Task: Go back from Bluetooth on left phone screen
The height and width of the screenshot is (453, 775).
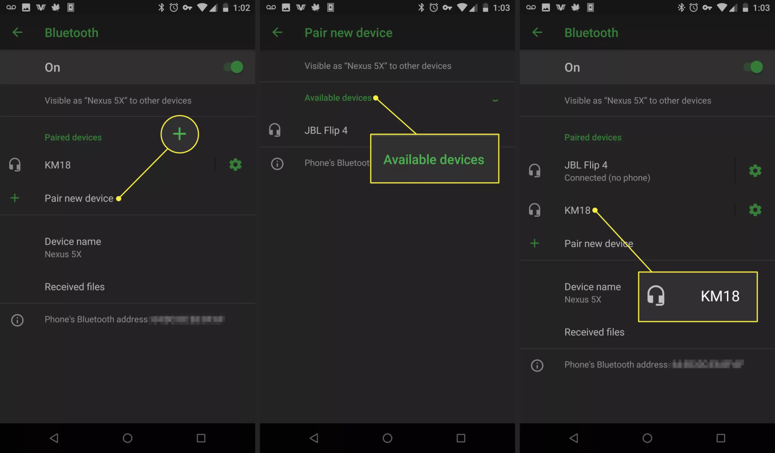Action: pos(17,32)
